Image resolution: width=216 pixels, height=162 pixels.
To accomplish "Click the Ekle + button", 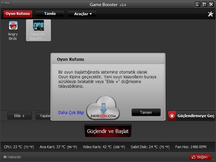I will [x=20, y=116].
